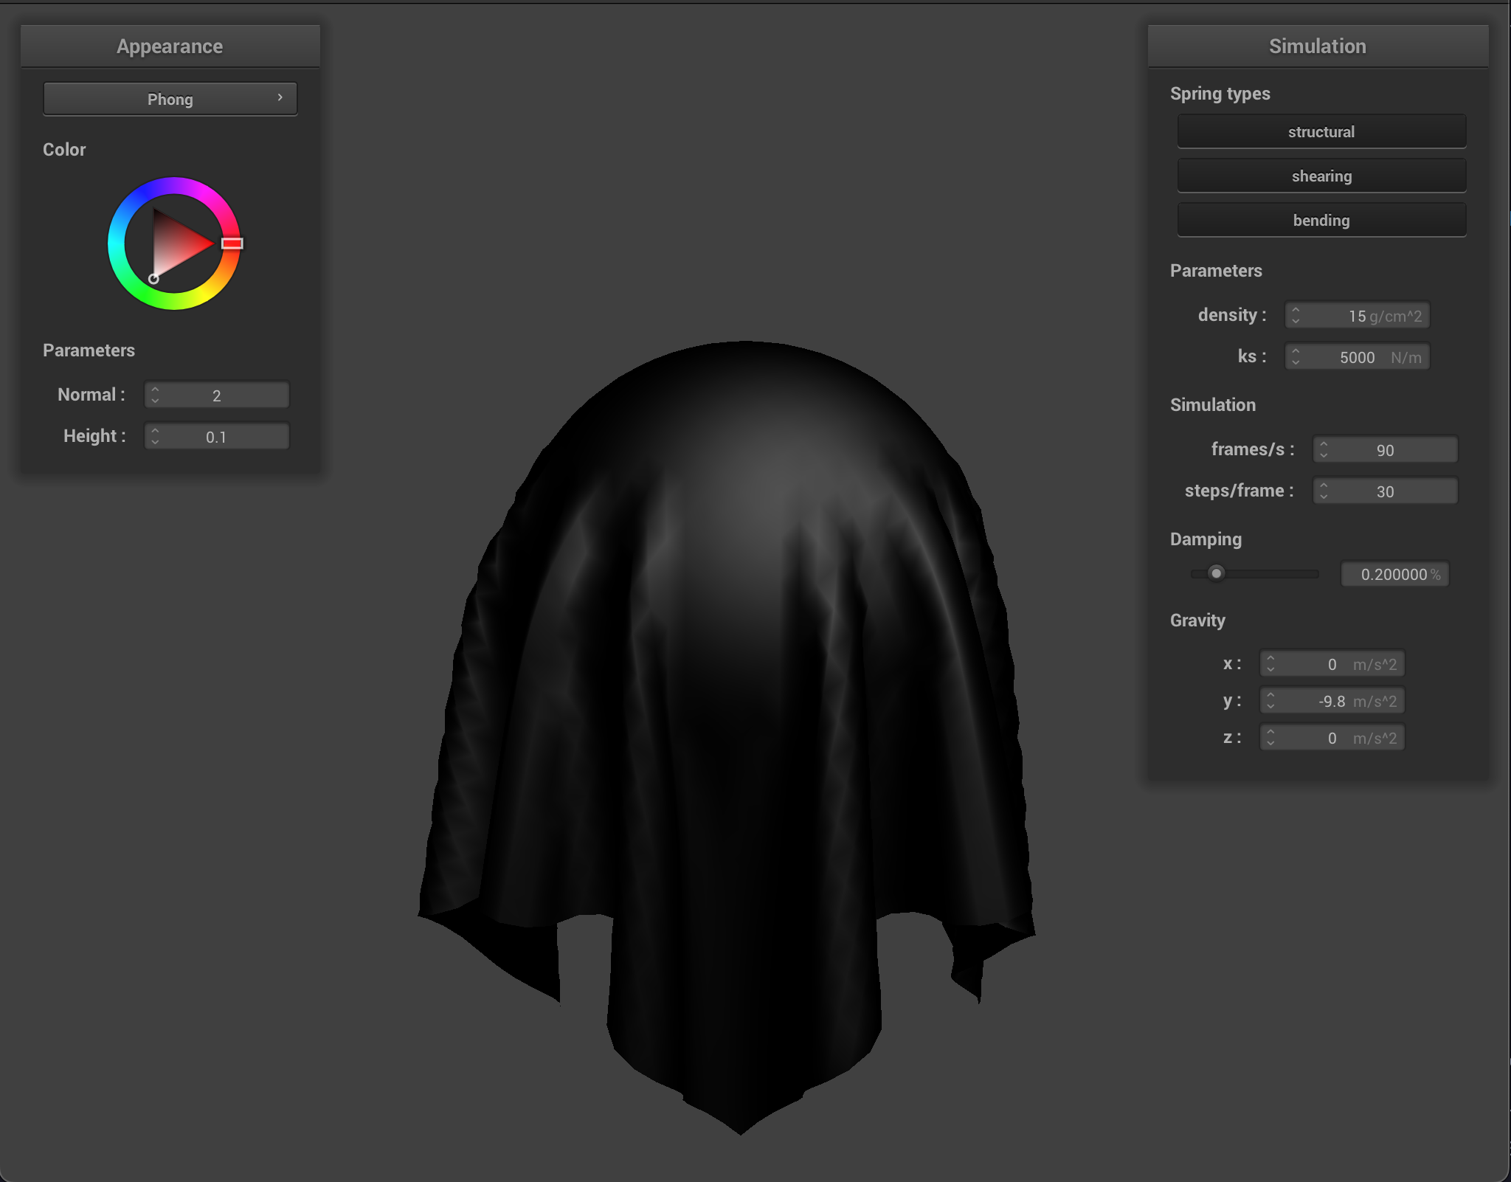This screenshot has width=1511, height=1182.
Task: Click the Appearance panel header
Action: [x=170, y=46]
